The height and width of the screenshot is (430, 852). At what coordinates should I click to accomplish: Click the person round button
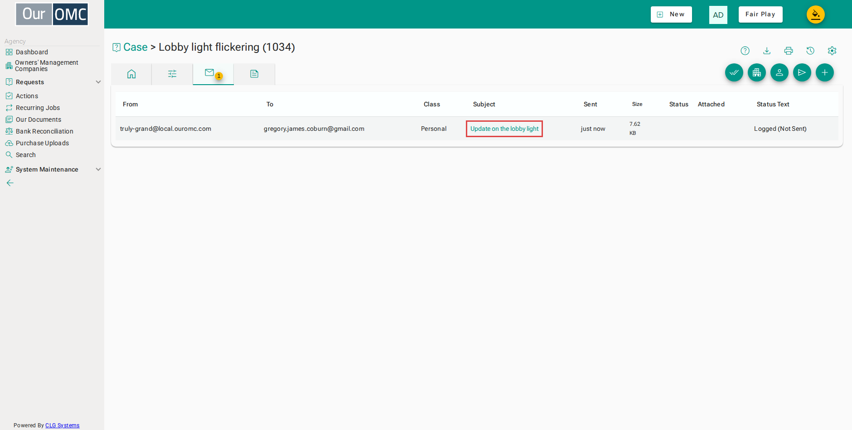(x=779, y=72)
